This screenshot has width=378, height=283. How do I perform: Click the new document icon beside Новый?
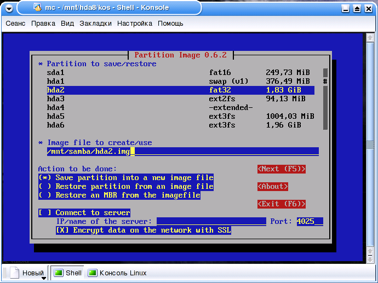[x=14, y=273]
